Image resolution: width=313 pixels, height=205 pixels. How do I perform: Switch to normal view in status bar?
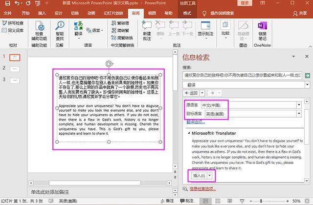(x=205, y=201)
